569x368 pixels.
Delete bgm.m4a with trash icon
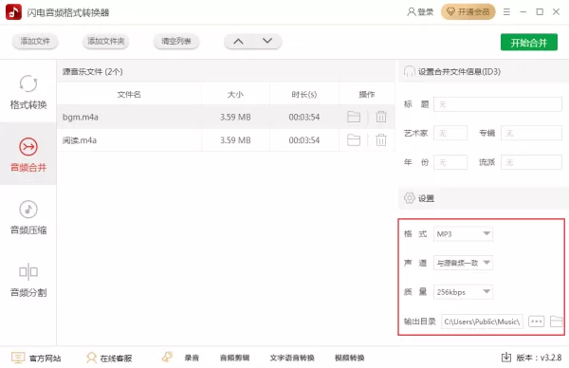click(x=381, y=117)
